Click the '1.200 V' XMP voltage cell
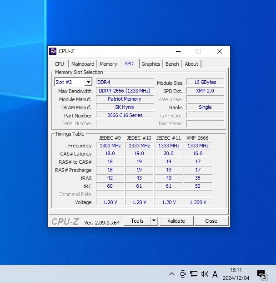 point(198,202)
